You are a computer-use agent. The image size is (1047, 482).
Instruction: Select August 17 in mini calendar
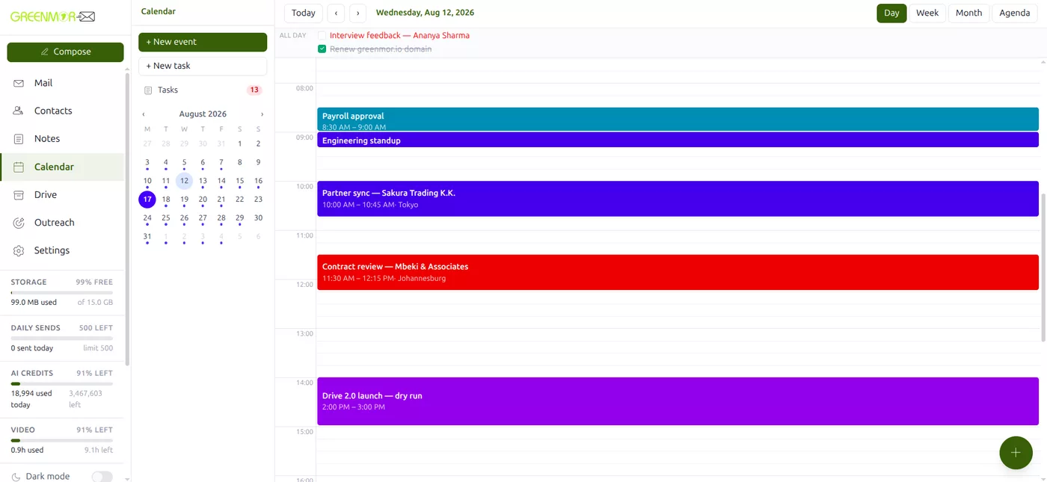[147, 200]
